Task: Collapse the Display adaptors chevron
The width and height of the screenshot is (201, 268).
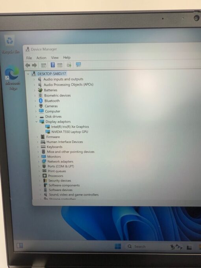Action: click(x=36, y=122)
